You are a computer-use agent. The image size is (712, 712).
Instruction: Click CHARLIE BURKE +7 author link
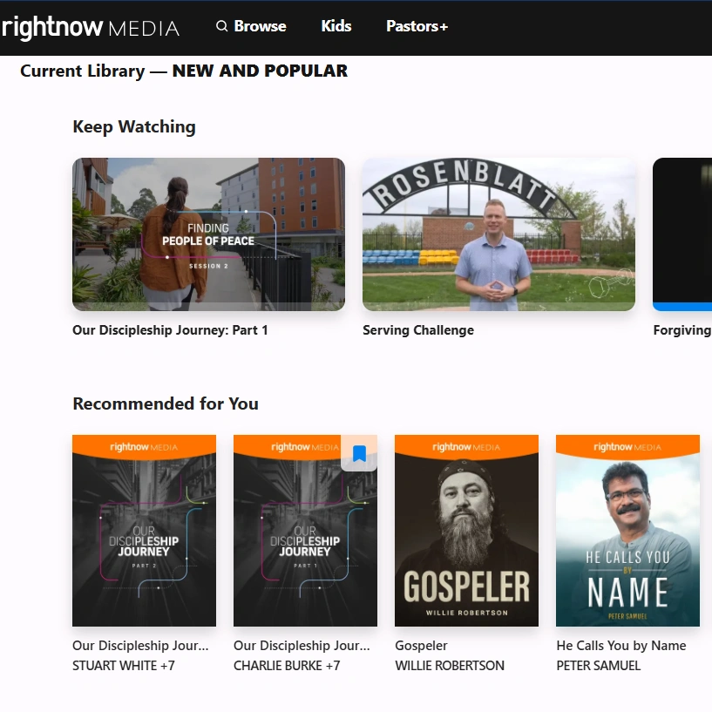pyautogui.click(x=287, y=666)
